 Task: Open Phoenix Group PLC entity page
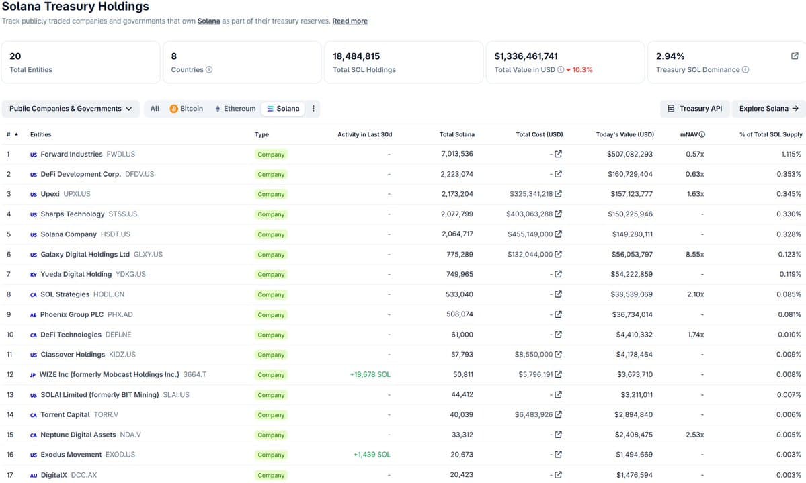tap(72, 314)
